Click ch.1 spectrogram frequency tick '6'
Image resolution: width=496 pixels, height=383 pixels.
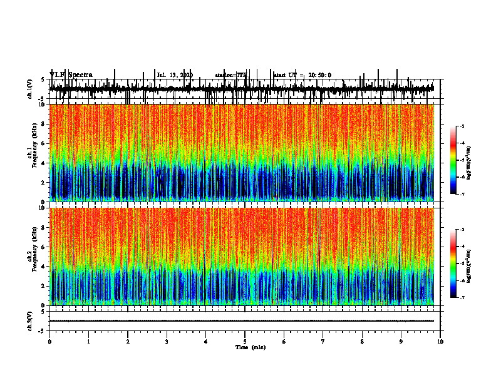pos(44,143)
